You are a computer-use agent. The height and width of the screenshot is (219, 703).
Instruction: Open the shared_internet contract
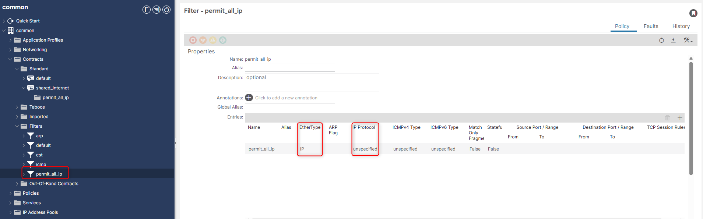click(52, 88)
